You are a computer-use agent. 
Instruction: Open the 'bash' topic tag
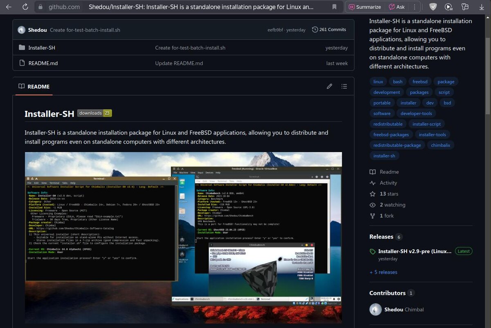coord(398,81)
